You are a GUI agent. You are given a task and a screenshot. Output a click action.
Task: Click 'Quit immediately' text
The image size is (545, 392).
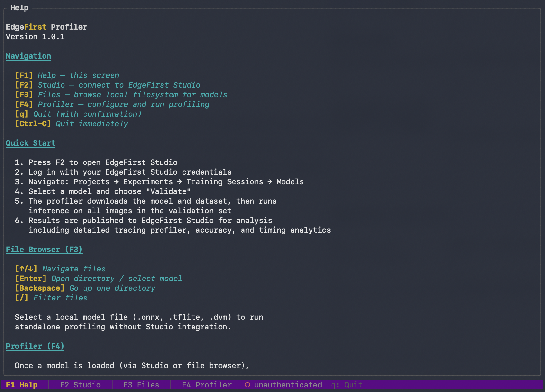click(92, 124)
